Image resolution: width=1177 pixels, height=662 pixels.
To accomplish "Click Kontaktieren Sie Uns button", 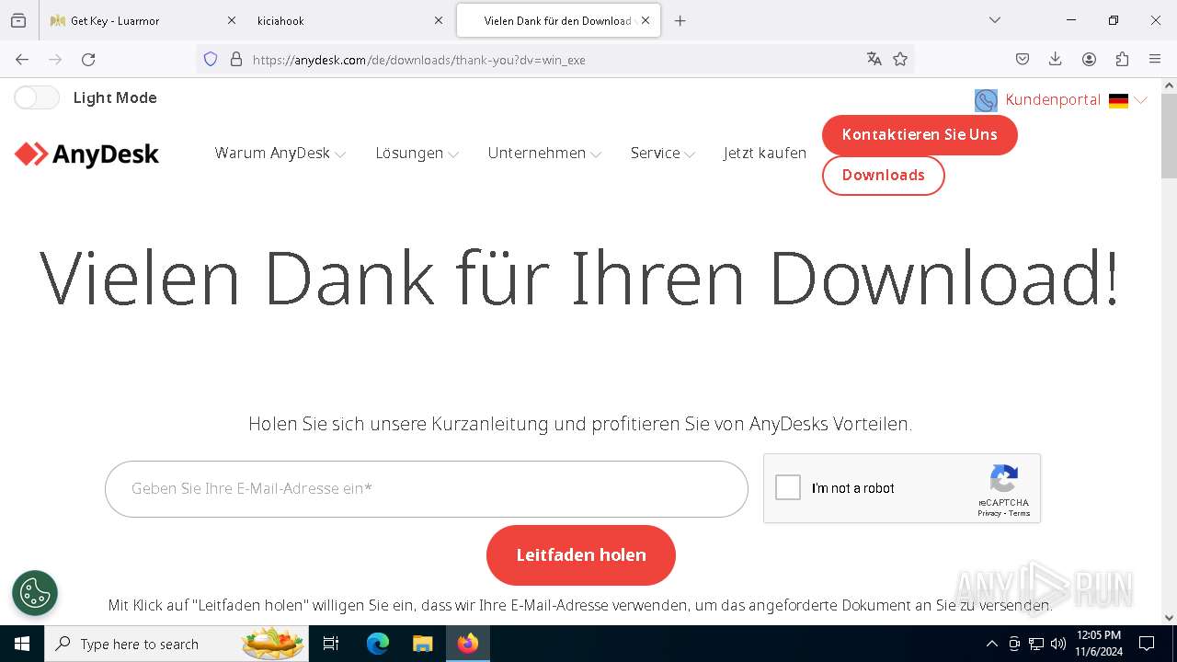I will 920,134.
